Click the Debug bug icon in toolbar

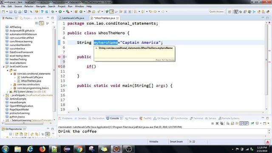pos(53,11)
